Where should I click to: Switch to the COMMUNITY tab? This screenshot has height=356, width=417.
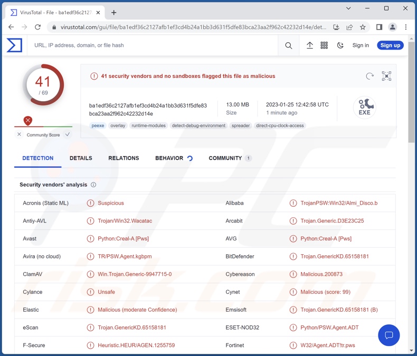coord(230,158)
